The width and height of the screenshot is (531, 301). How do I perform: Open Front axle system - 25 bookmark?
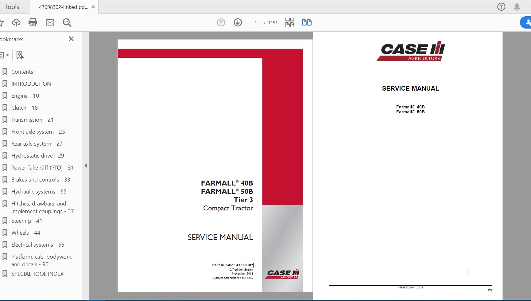38,131
